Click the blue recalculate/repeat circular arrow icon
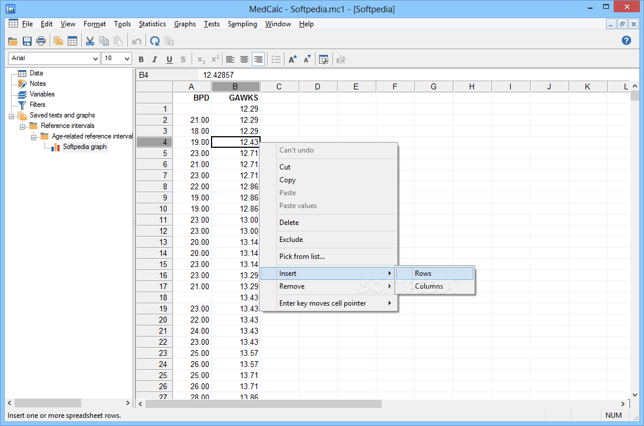 point(155,41)
